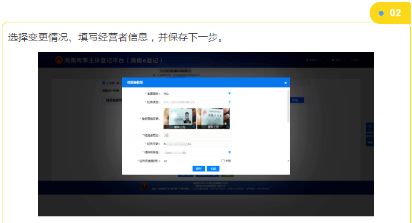This screenshot has width=412, height=223.
Task: Click the 海南商事主体登记平台 header logo
Action: coord(59,60)
